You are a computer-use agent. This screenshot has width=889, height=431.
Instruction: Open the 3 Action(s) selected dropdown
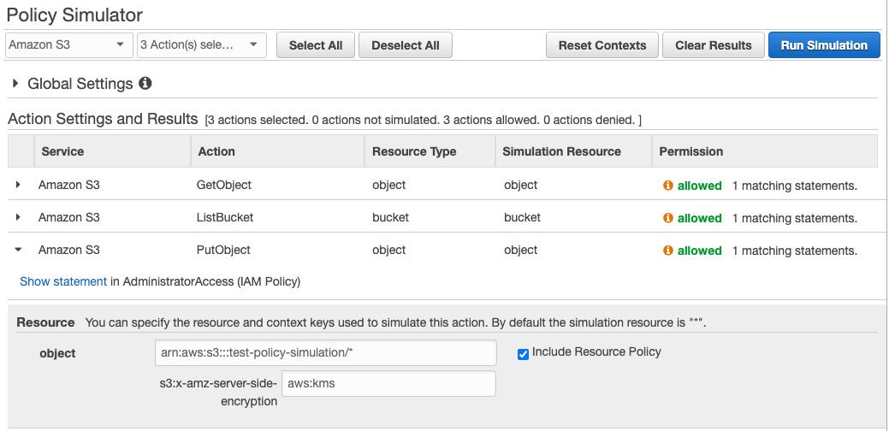click(201, 45)
